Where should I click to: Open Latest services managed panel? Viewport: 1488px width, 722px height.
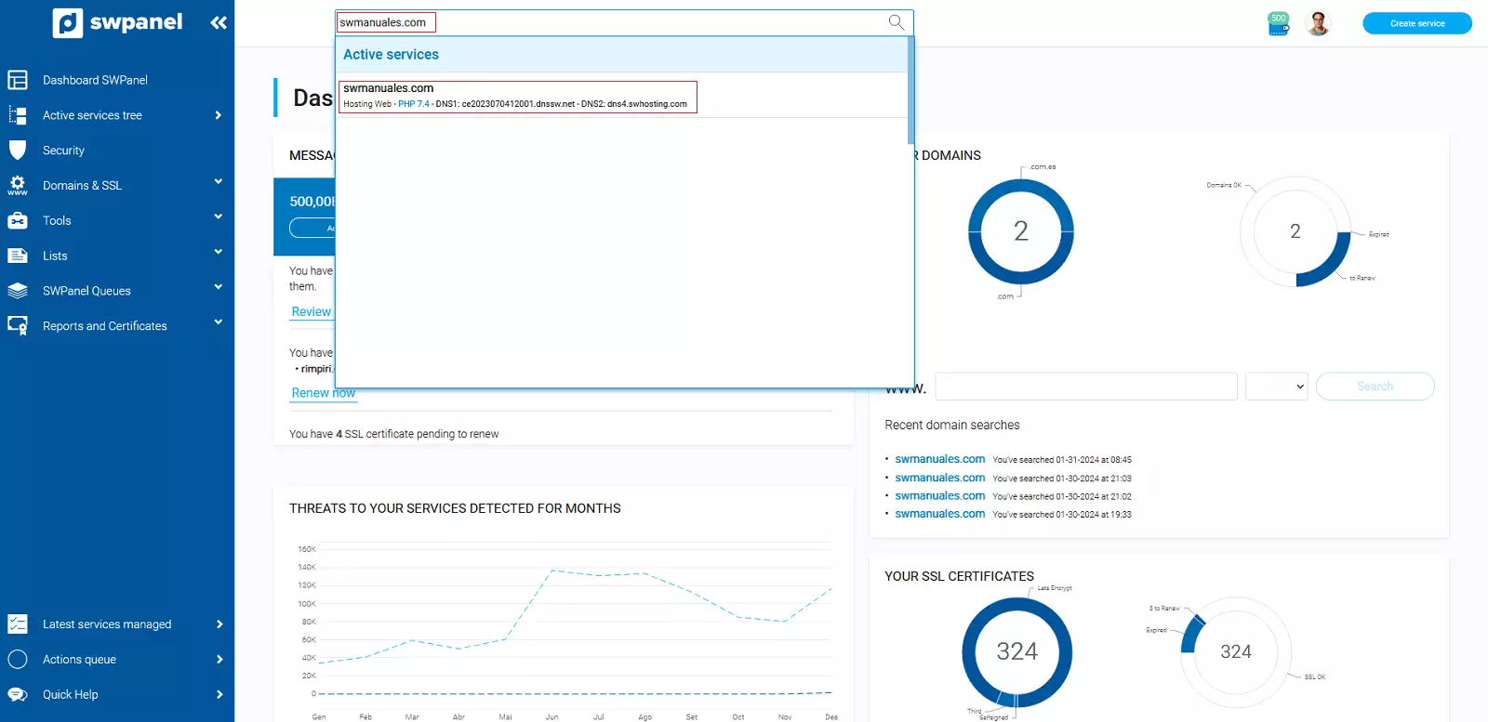(107, 624)
